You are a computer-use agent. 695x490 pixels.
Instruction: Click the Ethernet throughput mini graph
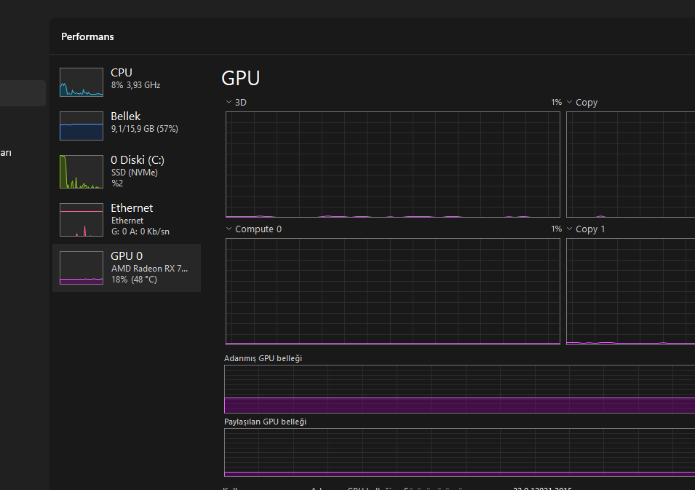[82, 219]
